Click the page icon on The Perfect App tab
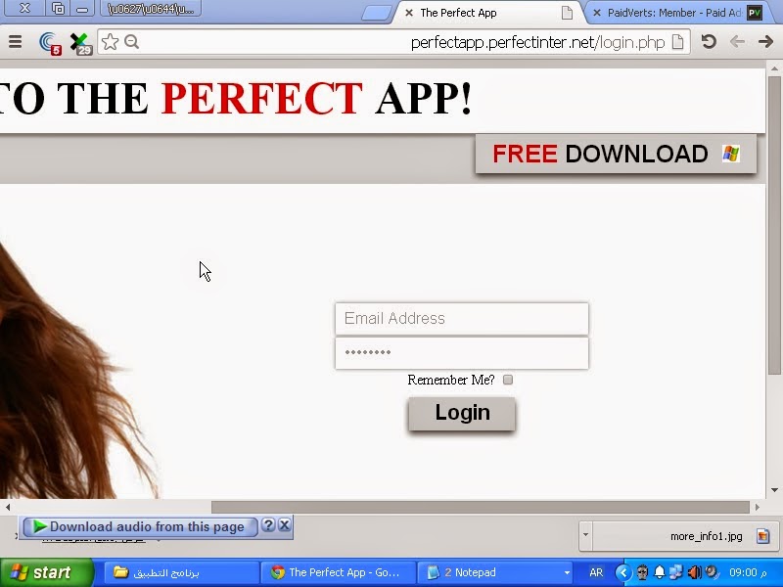The image size is (783, 587). click(567, 13)
